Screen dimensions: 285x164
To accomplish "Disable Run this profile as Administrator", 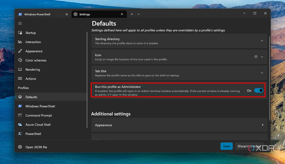I will point(258,91).
